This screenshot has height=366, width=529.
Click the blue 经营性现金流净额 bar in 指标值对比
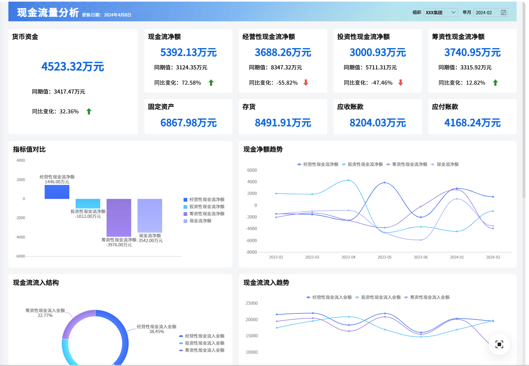(x=57, y=192)
